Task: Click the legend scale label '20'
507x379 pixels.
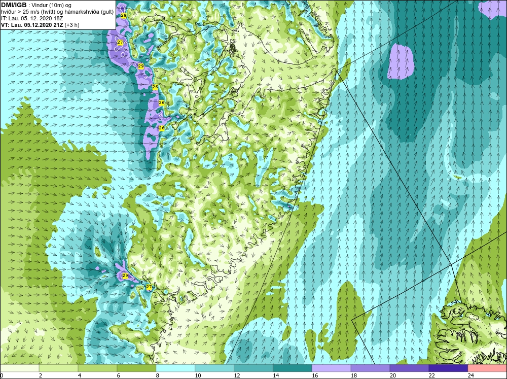Action: coord(393,375)
